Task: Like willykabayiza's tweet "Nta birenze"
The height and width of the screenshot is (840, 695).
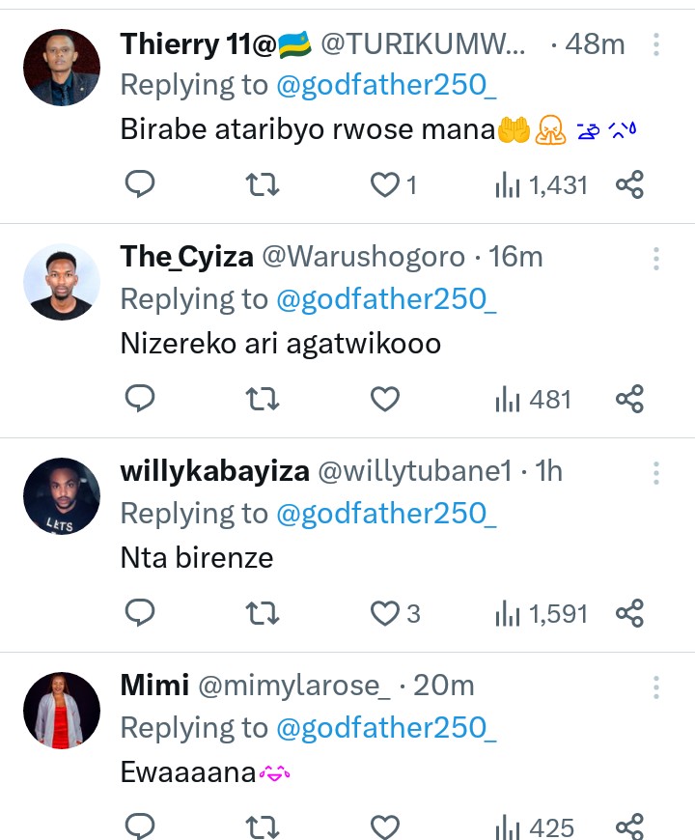Action: click(x=386, y=613)
